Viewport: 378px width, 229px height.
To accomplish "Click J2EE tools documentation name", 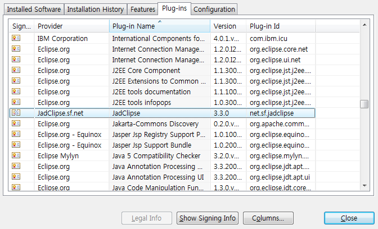I will [x=151, y=92].
